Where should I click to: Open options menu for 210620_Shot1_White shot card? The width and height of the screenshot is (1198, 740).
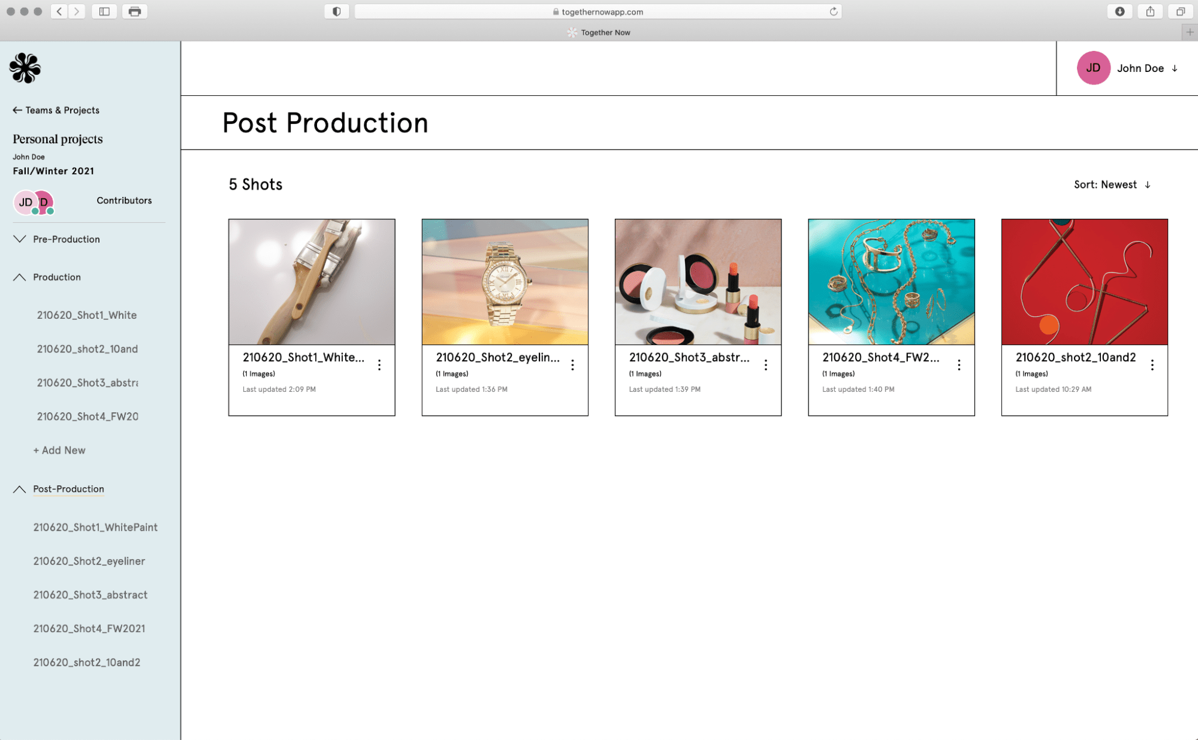(x=379, y=365)
